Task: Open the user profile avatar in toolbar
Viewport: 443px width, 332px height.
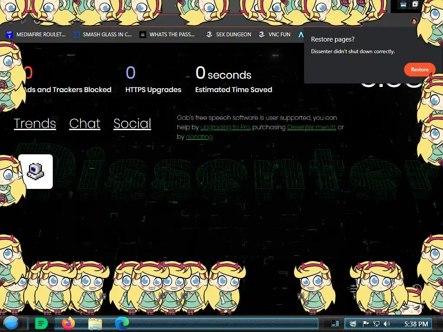Action: pos(414,21)
